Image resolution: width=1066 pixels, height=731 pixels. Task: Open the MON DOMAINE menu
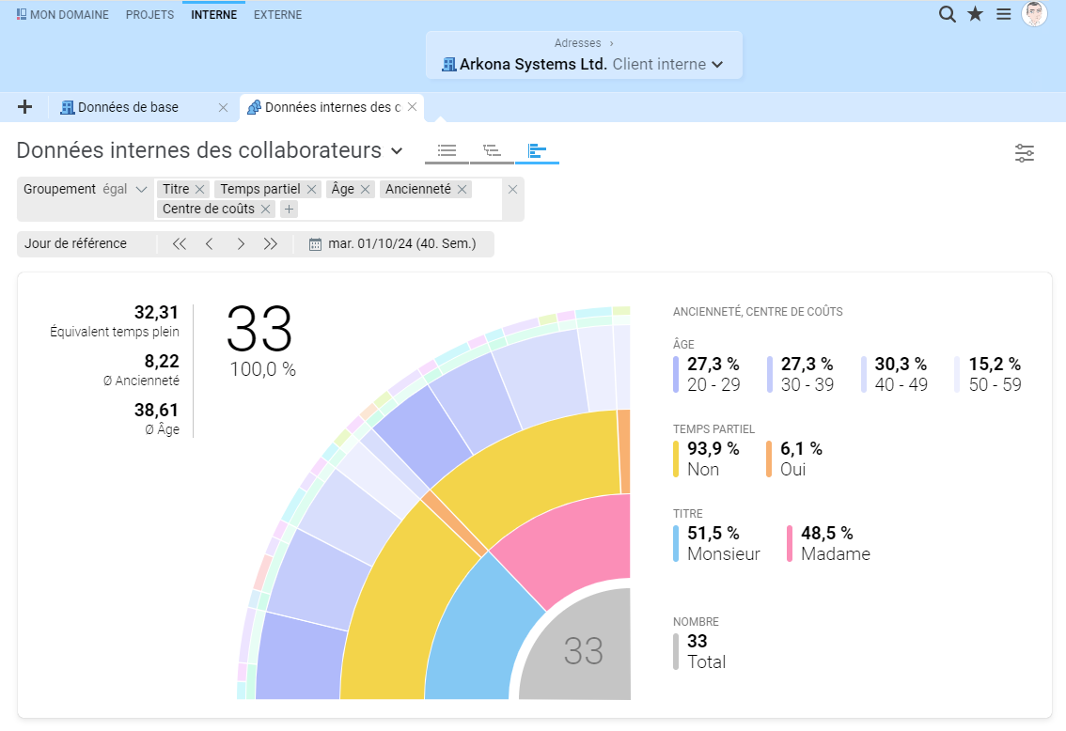pos(63,14)
